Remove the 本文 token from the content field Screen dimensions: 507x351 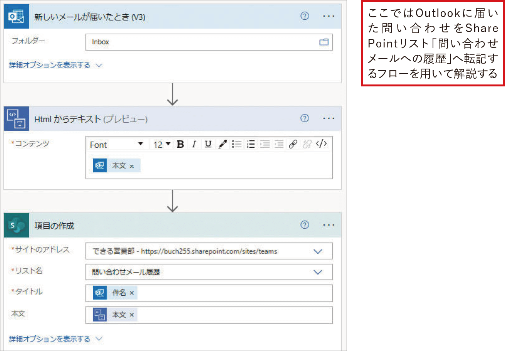(x=132, y=166)
